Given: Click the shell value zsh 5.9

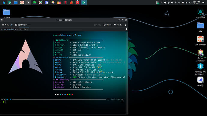Looking at the screenshot, I should point(77,50).
